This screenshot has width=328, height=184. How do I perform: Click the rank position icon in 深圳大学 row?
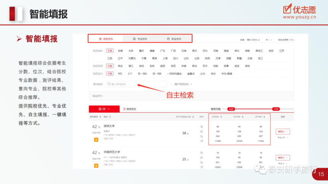(x=202, y=141)
